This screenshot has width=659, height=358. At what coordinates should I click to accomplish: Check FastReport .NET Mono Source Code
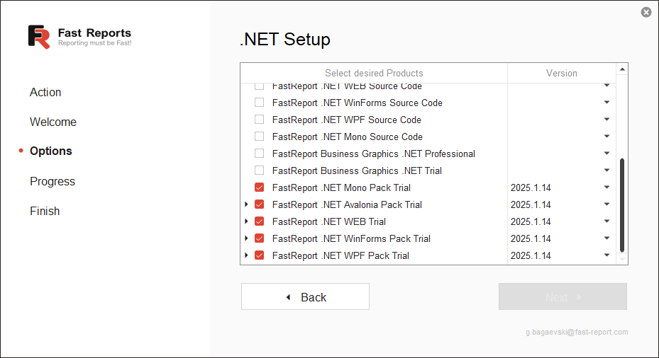260,137
